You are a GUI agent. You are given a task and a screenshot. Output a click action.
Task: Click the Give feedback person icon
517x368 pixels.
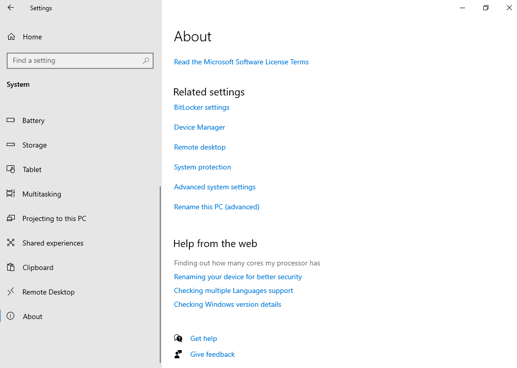click(x=178, y=354)
